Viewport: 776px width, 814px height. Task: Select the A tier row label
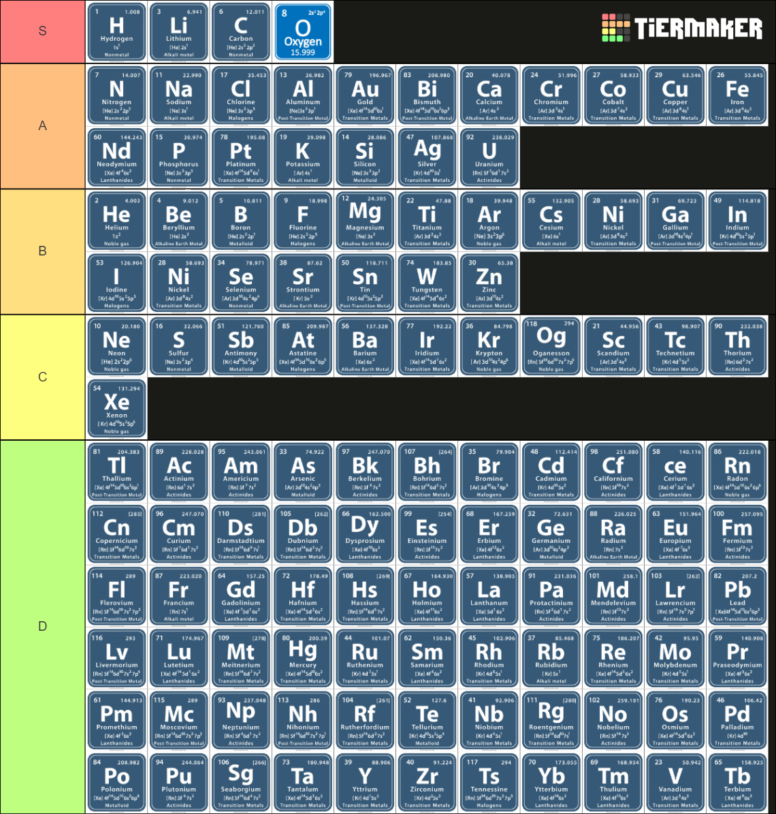(x=42, y=126)
